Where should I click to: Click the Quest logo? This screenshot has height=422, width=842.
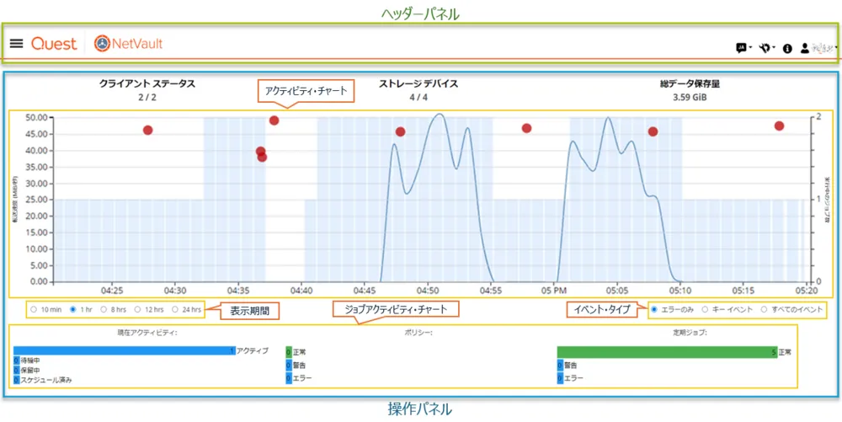[54, 44]
